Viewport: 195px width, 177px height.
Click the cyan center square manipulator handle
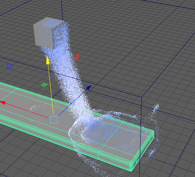[54, 120]
